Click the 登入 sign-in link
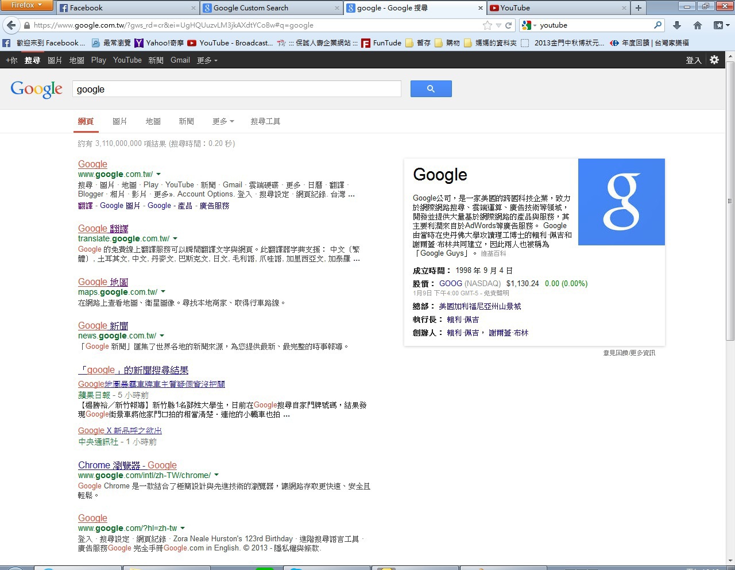The height and width of the screenshot is (570, 735). click(x=693, y=60)
